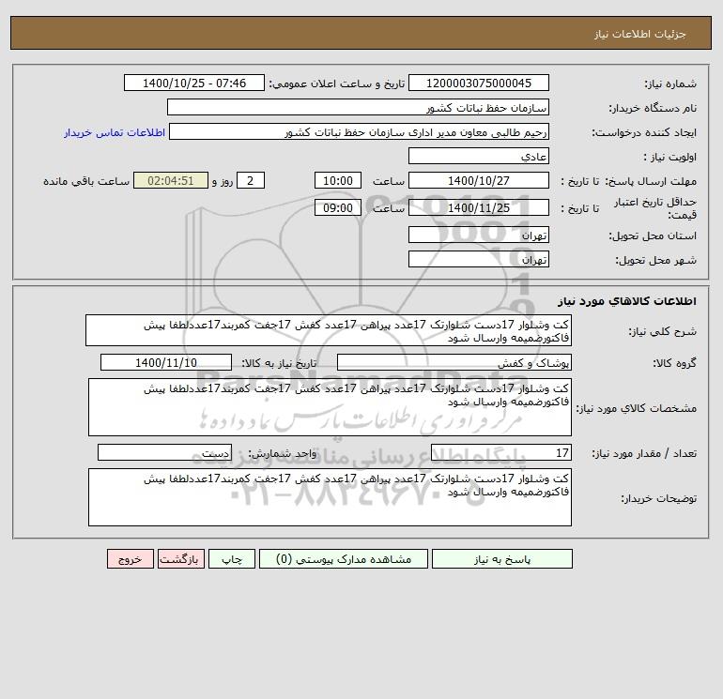Click the ایجاد کننده درخواست label
This screenshot has width=723, height=699.
(644, 132)
